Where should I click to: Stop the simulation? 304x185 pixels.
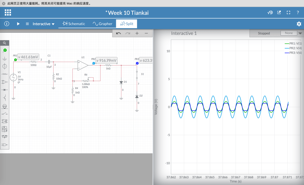pos(27,24)
